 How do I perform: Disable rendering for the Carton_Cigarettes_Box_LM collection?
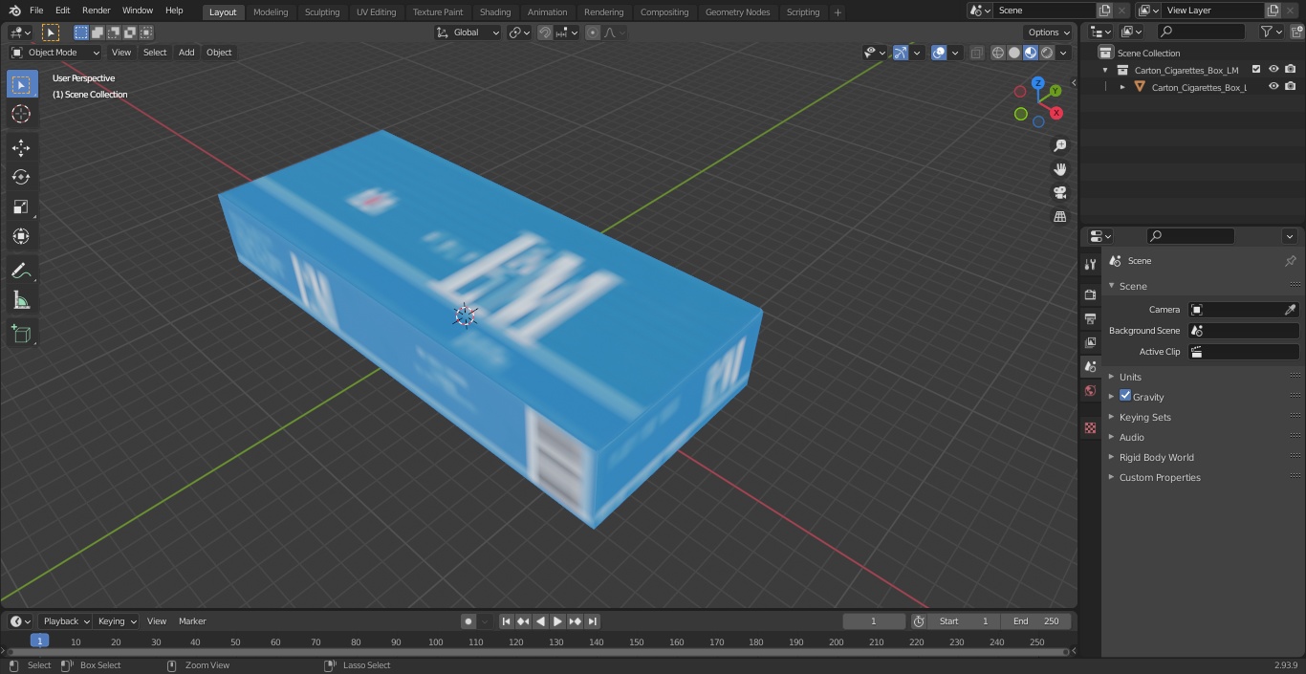1291,70
